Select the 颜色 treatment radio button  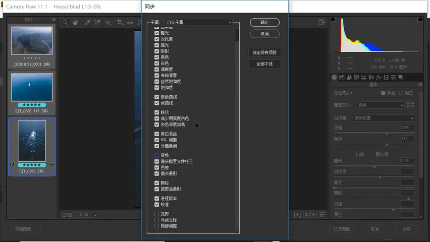tap(383, 93)
